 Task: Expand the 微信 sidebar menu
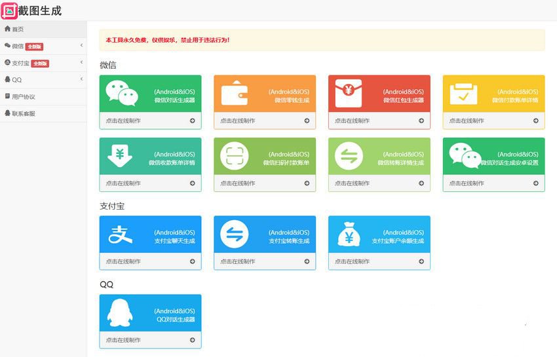[x=43, y=46]
